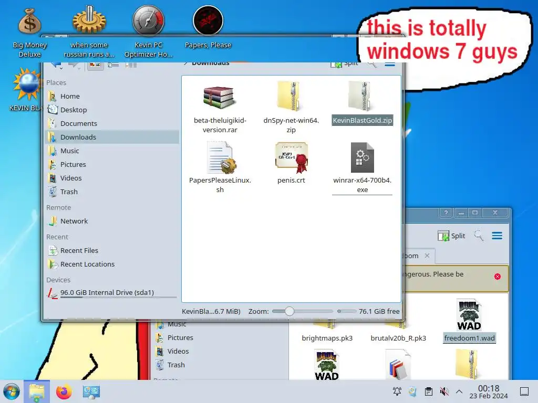
Task: Click Split in the back Dolphin window
Action: (451, 236)
